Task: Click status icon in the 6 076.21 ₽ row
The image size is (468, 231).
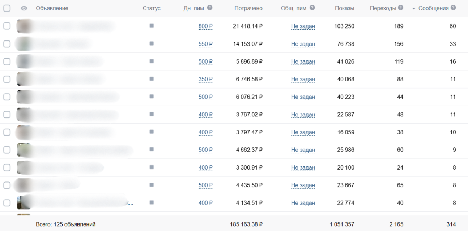Action: click(152, 97)
